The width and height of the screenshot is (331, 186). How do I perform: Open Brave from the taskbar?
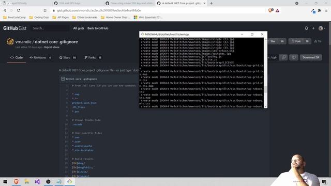point(16,181)
